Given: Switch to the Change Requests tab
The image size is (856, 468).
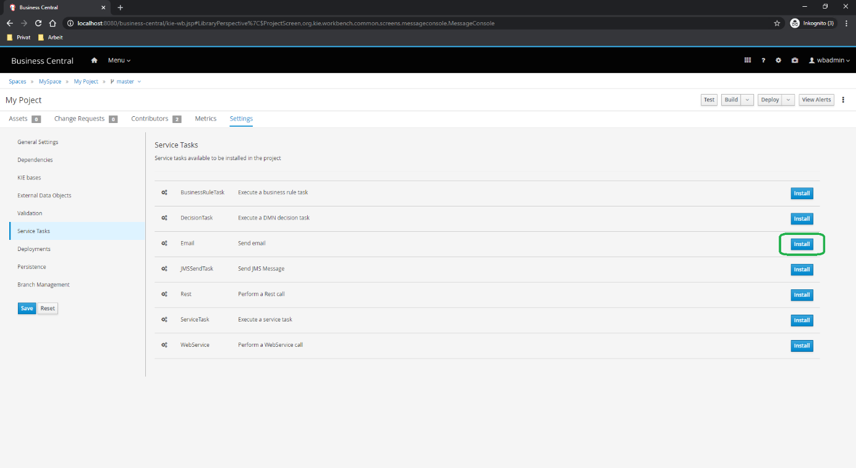Looking at the screenshot, I should 86,119.
